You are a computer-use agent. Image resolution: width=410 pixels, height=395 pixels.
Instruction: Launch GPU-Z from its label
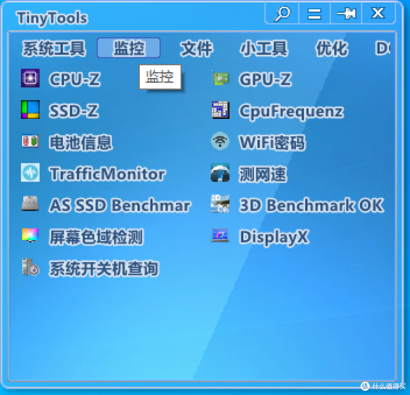click(265, 79)
